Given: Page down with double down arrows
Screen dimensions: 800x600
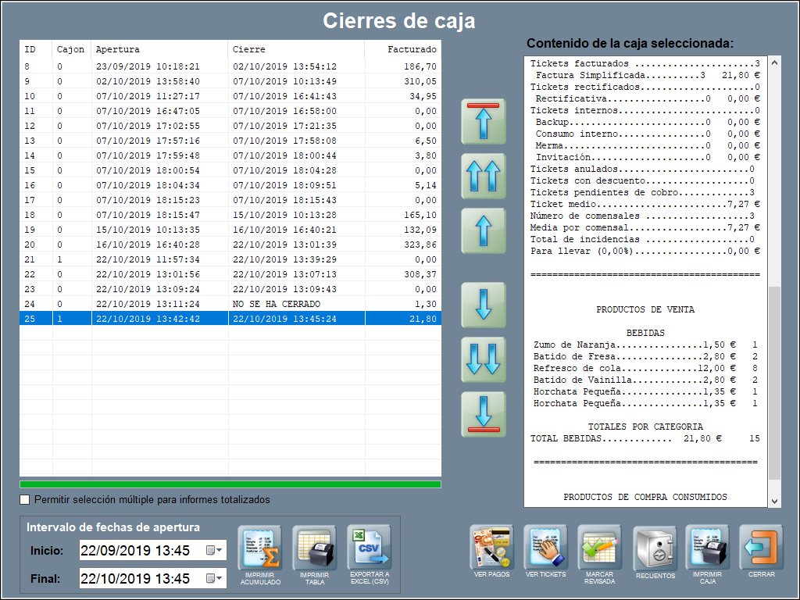Looking at the screenshot, I should (484, 359).
